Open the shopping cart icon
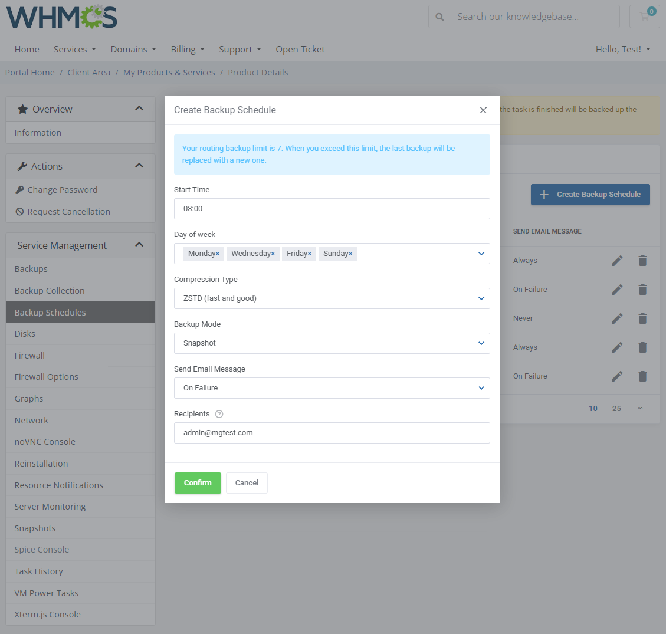Viewport: 666px width, 634px height. click(644, 16)
